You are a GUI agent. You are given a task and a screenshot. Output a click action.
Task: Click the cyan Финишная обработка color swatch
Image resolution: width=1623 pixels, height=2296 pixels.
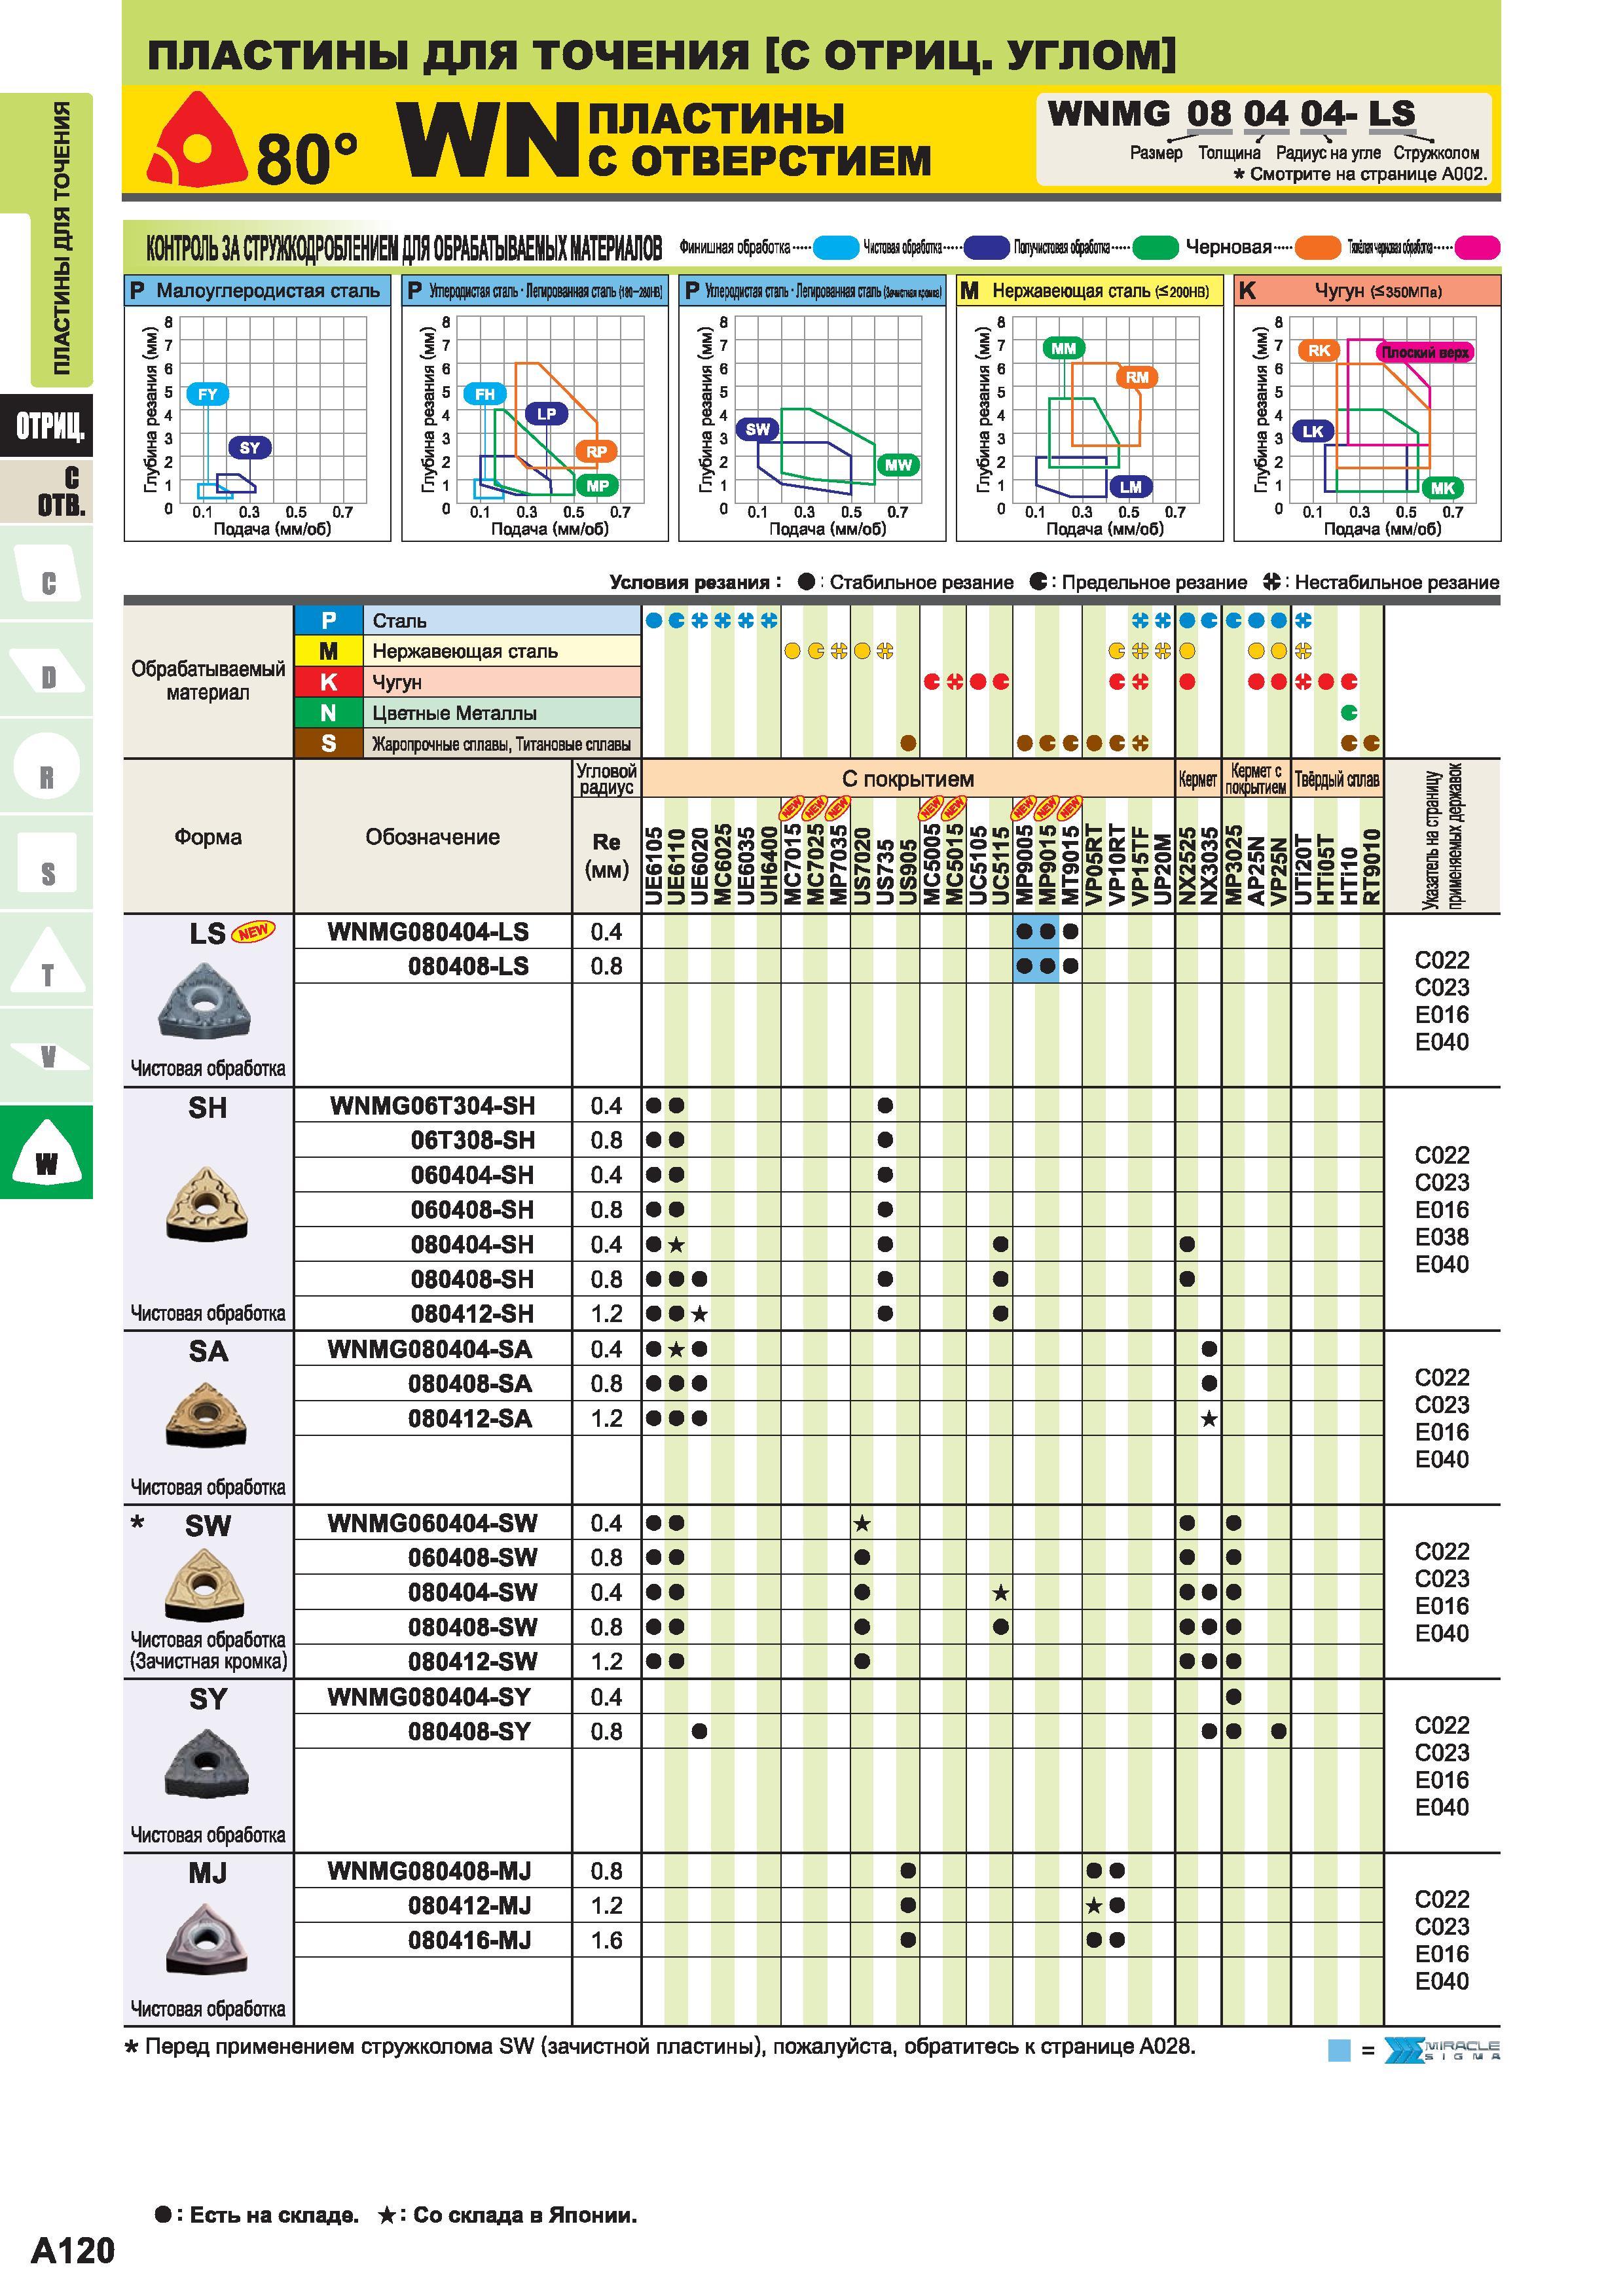(836, 247)
